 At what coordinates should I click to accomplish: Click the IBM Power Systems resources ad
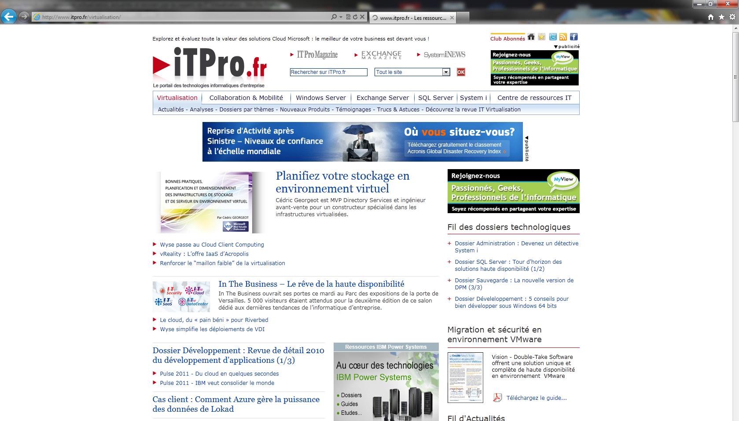tap(386, 382)
